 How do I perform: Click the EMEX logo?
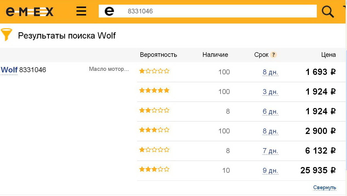pyautogui.click(x=30, y=11)
